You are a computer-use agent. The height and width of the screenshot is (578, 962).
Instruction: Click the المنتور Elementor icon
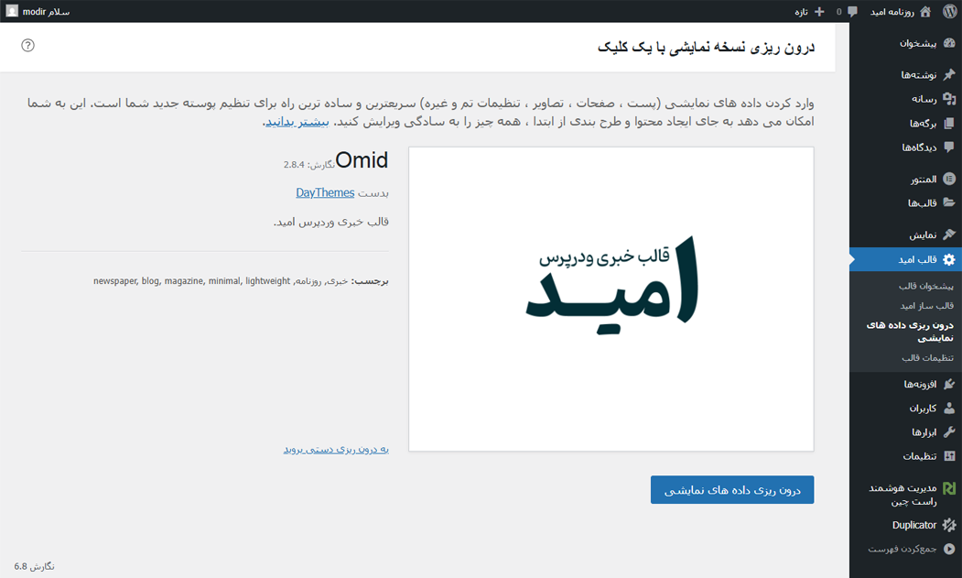click(x=949, y=179)
